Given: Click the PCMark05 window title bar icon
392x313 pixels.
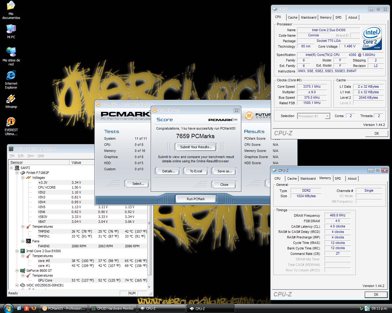Looking at the screenshot, I should 98,104.
